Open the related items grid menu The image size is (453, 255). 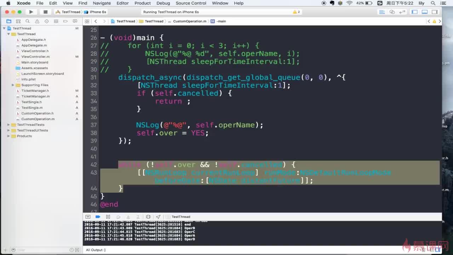point(87,21)
